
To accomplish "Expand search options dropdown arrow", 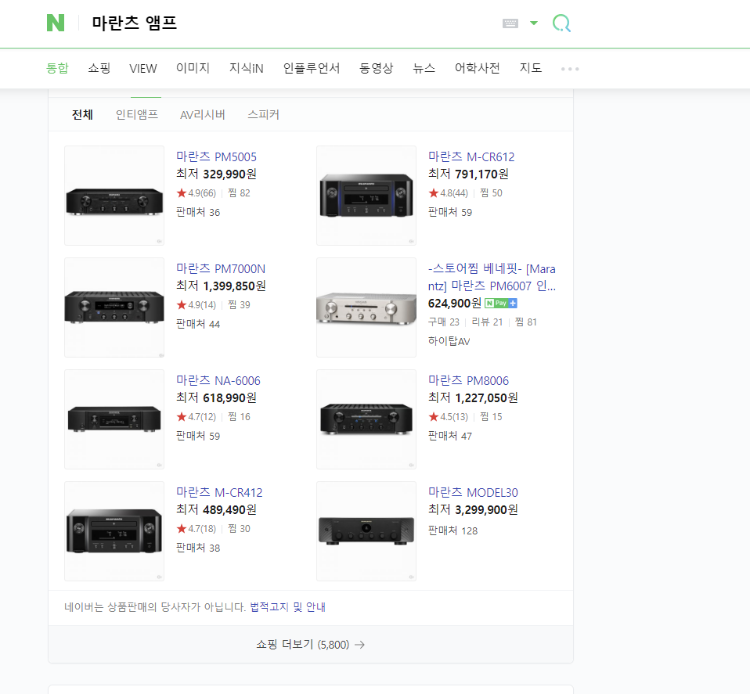I will pyautogui.click(x=534, y=23).
